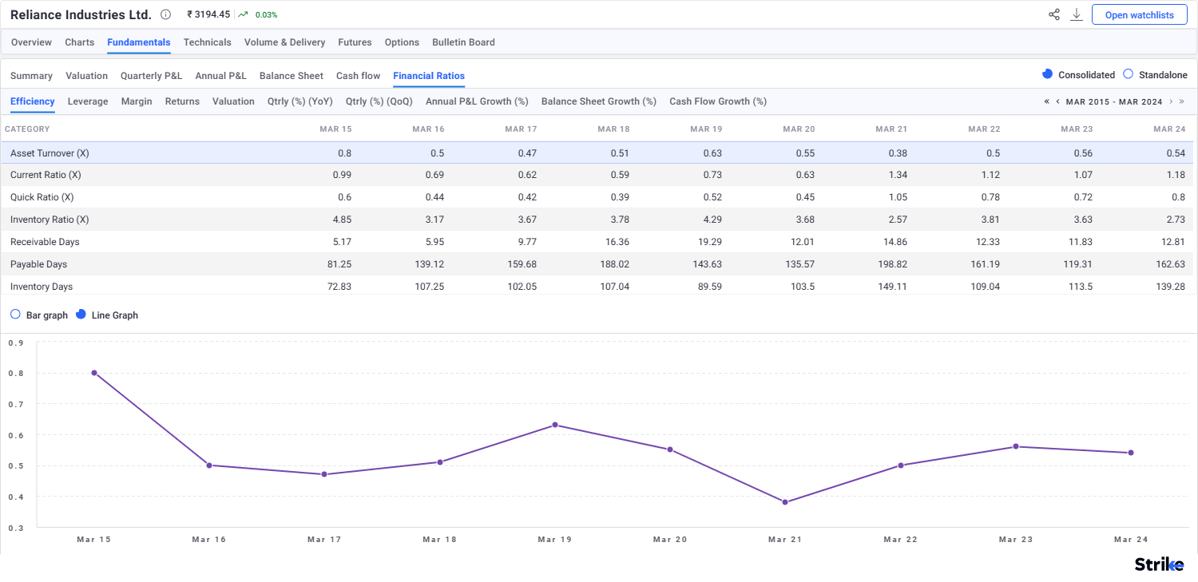Screen dimensions: 1198x582
Task: Open the Balance Sheet sub-tab
Action: coord(292,76)
